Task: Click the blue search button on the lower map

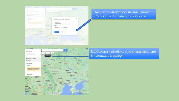Action: (x=65, y=50)
